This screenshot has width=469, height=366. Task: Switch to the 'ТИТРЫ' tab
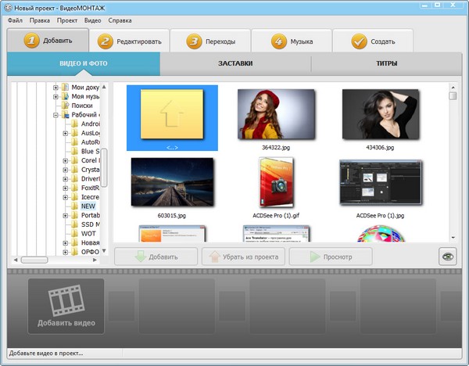click(x=385, y=63)
